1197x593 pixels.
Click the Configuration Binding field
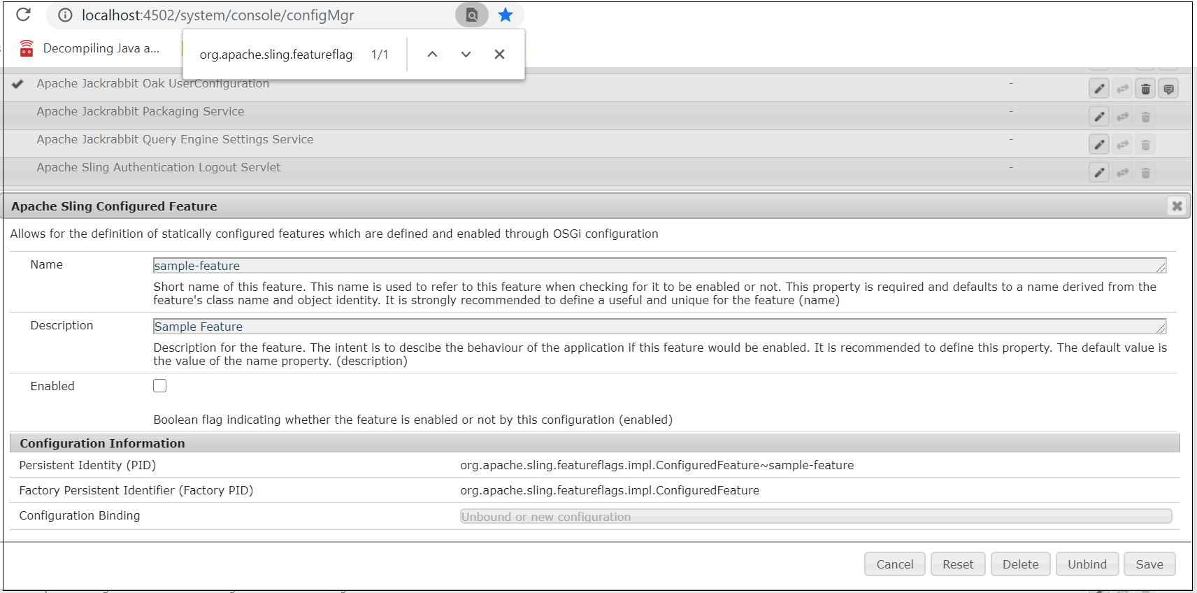816,516
